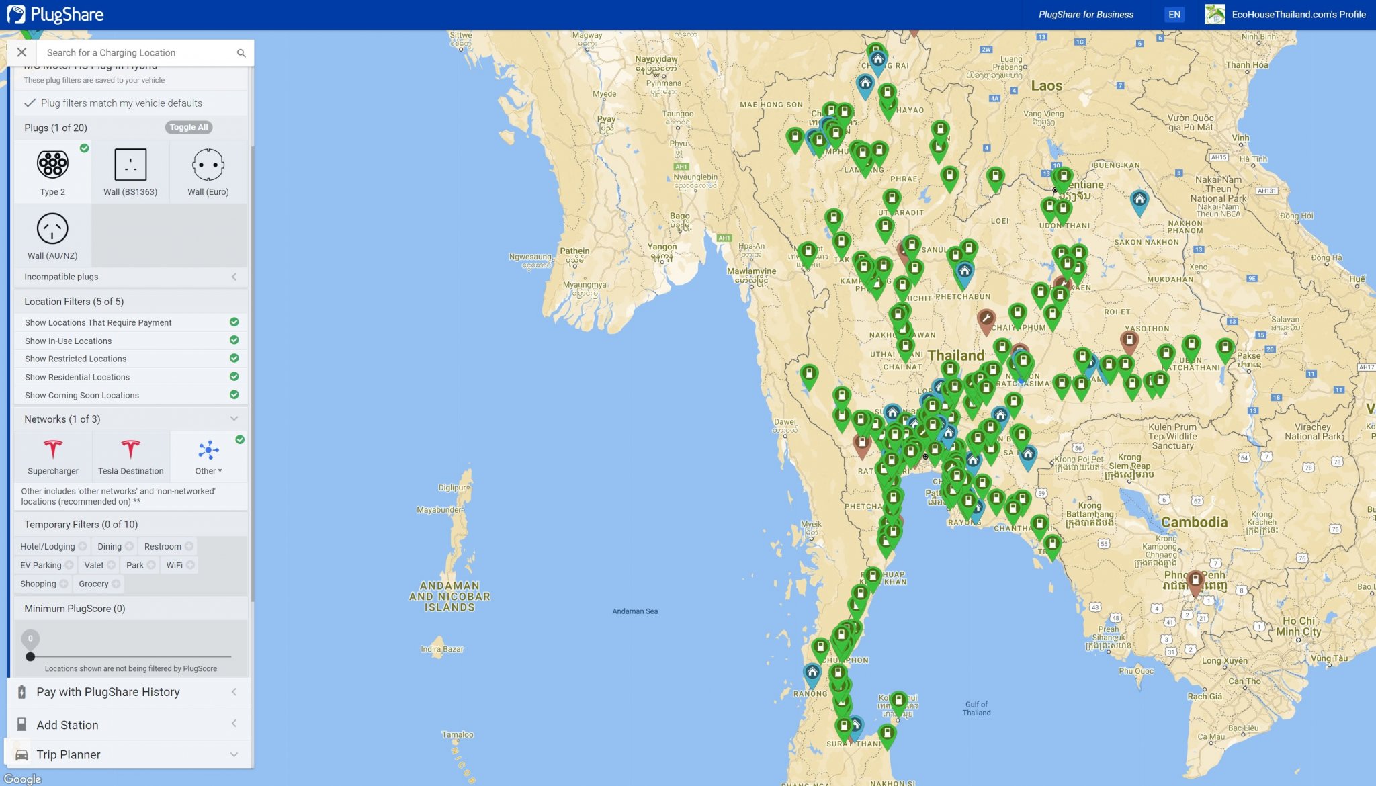Select the green marker west of Chai Nat
Screen dimensions: 1376x786
pyautogui.click(x=809, y=375)
